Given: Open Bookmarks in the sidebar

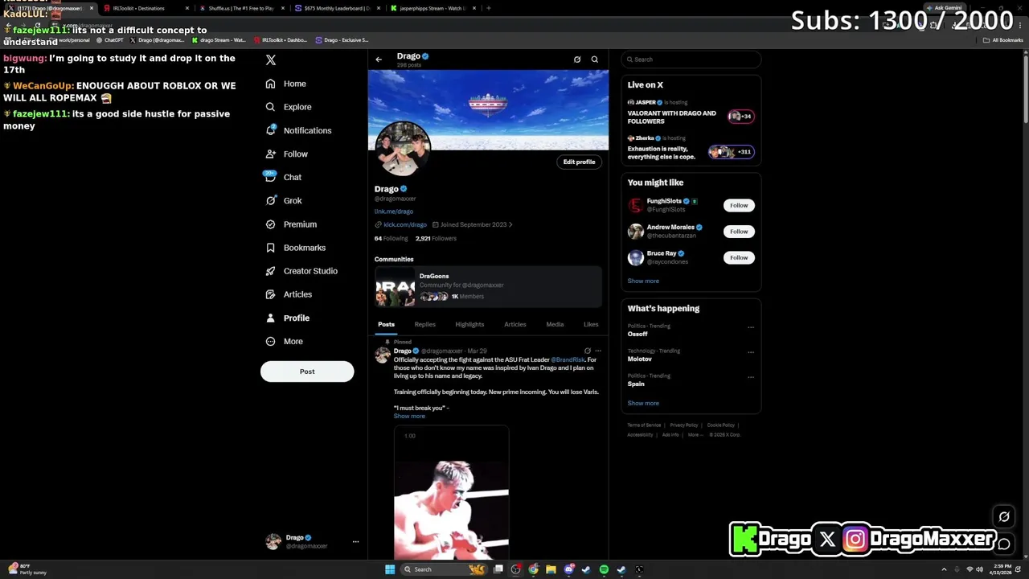Looking at the screenshot, I should (295, 248).
